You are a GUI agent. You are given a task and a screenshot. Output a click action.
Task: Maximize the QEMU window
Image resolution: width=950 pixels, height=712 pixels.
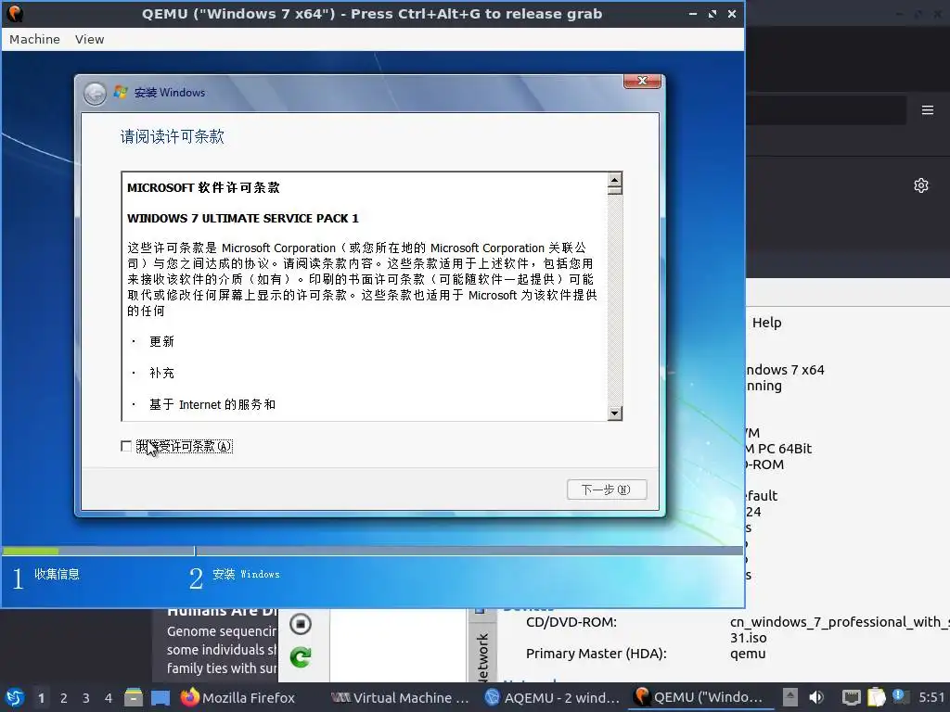click(712, 13)
